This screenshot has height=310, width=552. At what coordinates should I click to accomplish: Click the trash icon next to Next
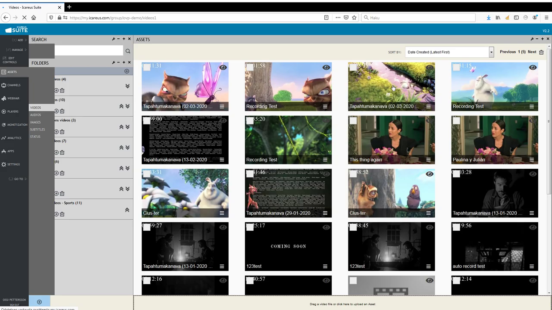pos(541,52)
